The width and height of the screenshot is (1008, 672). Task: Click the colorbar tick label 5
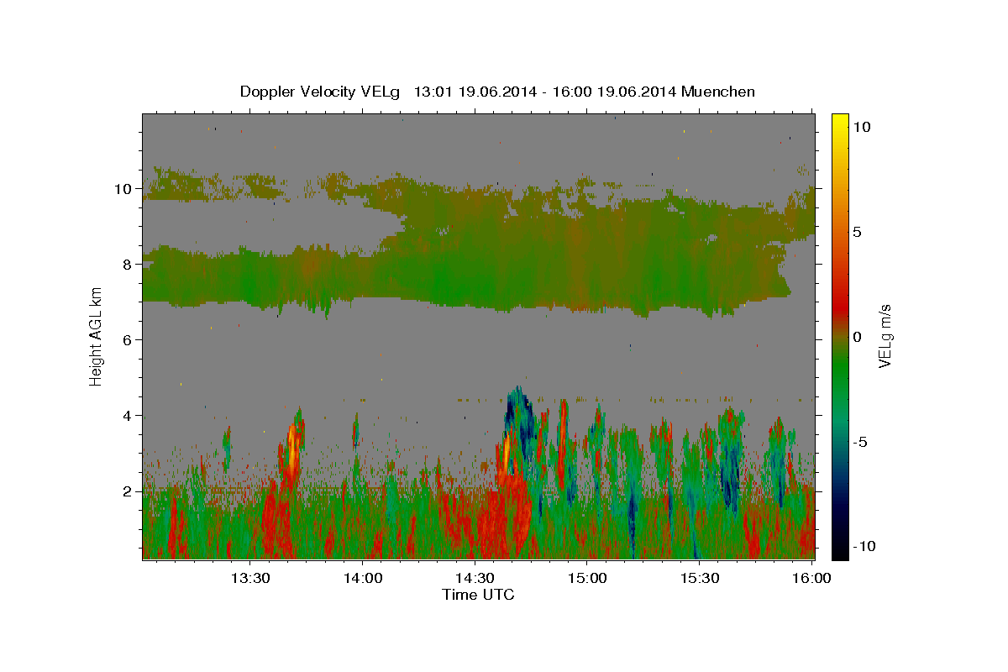coord(857,232)
